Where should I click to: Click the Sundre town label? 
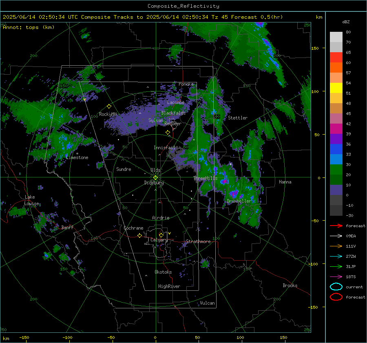click(124, 169)
